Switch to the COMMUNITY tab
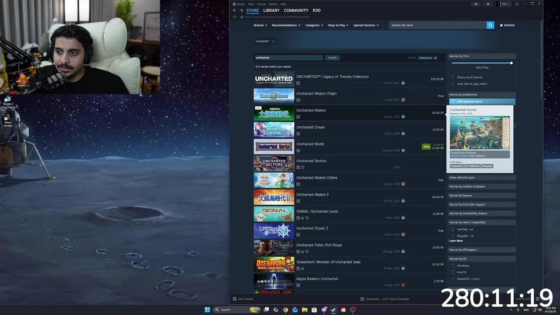The width and height of the screenshot is (560, 315). coord(296,10)
